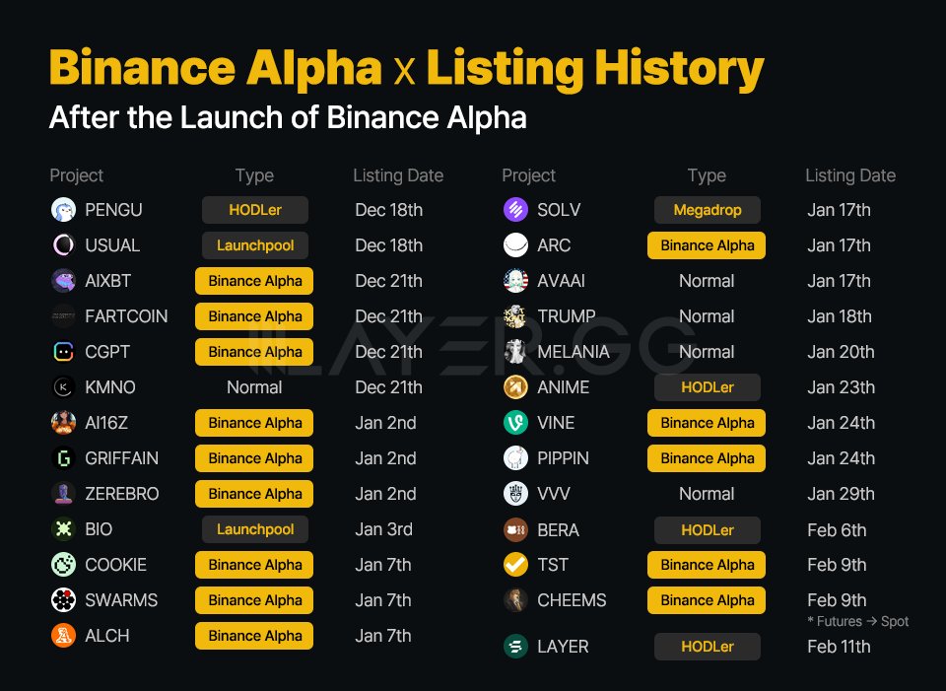Click the right Type column header
The height and width of the screenshot is (691, 946).
pyautogui.click(x=707, y=175)
